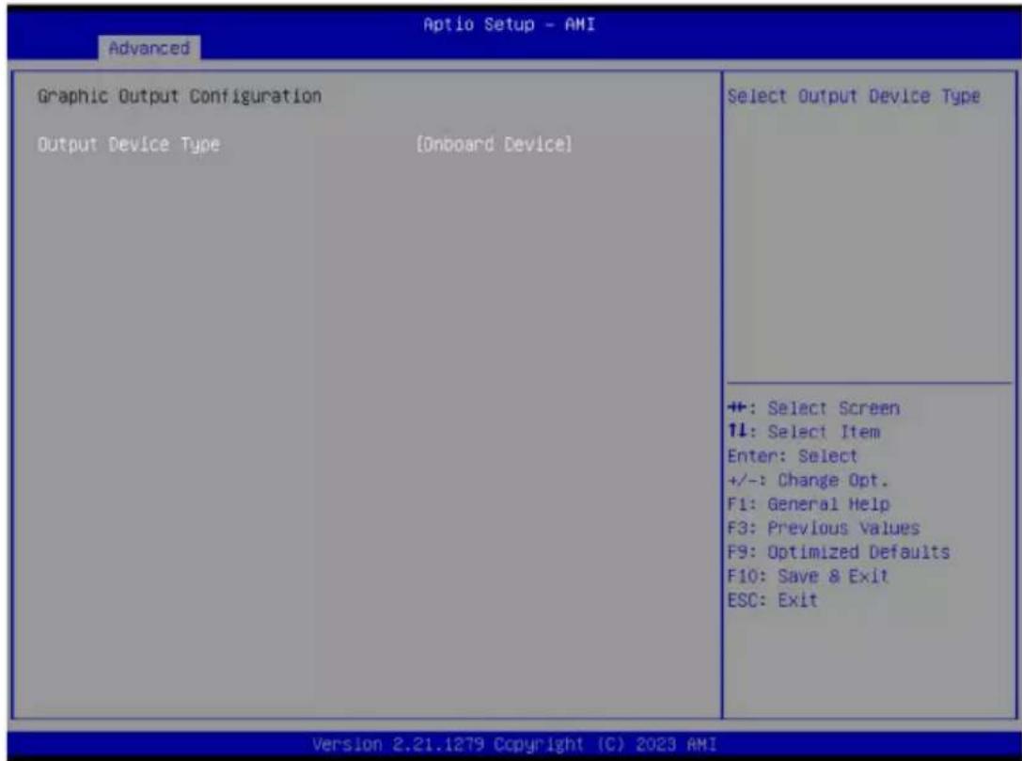This screenshot has height=761, width=1022.
Task: Click the Enter: Select key hint
Action: pos(793,456)
